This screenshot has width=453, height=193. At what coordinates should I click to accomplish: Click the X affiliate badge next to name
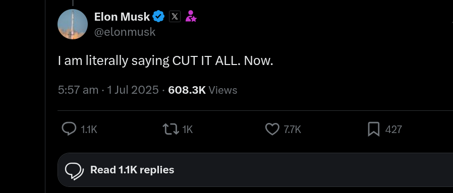point(175,17)
